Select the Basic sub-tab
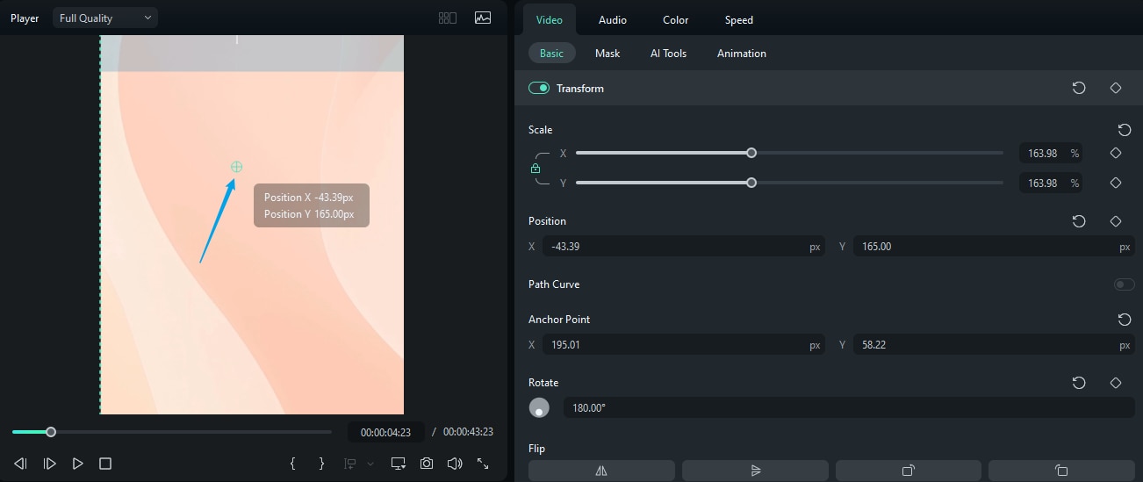Screen dimensions: 1143x482 (x=551, y=53)
